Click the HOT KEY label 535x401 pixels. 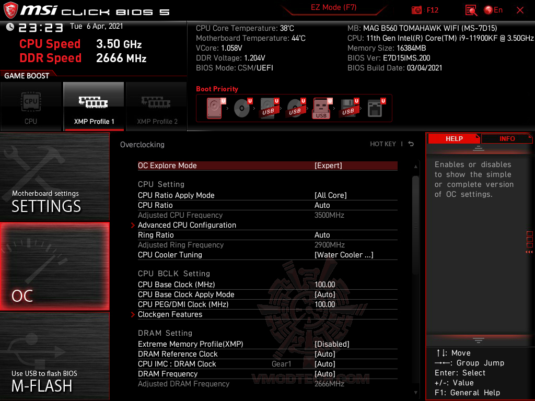pos(383,144)
